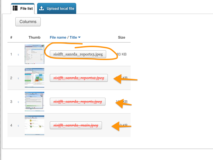Viewport: 213px width, 160px height.
Task: Click row number 4
Action: [11, 125]
